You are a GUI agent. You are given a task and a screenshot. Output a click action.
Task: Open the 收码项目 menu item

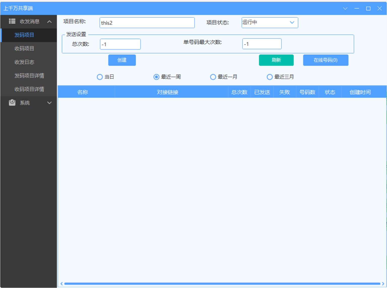coord(28,49)
